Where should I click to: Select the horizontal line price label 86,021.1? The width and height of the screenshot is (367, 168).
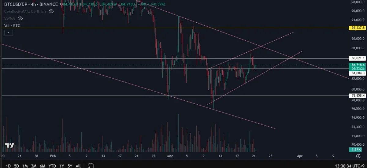click(x=358, y=58)
